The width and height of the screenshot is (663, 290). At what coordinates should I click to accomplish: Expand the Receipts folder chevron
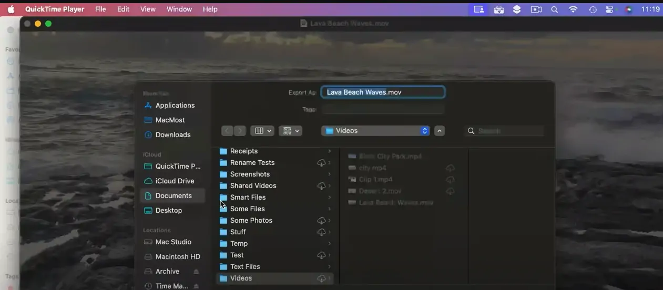(x=330, y=151)
